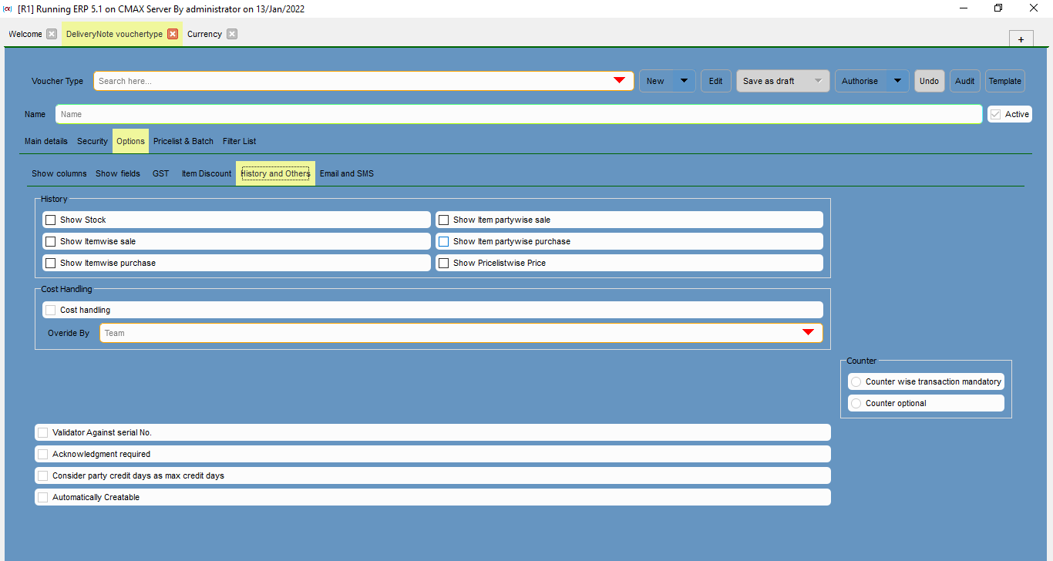Click the Undo button
The height and width of the screenshot is (561, 1053).
pyautogui.click(x=930, y=81)
